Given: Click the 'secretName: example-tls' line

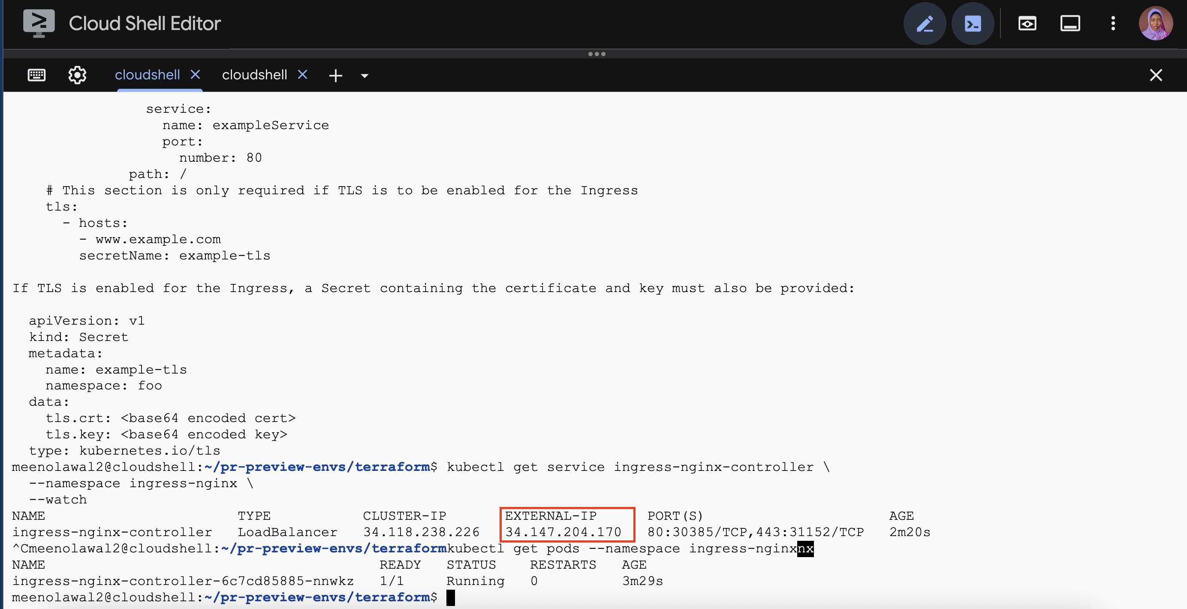Looking at the screenshot, I should pyautogui.click(x=175, y=256).
